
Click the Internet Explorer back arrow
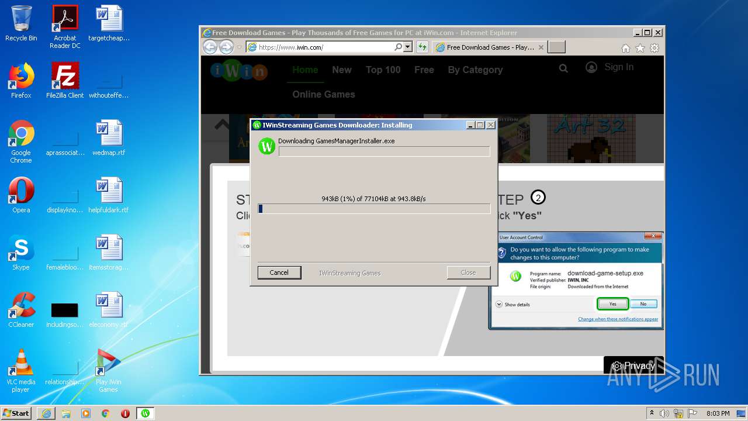coord(210,47)
